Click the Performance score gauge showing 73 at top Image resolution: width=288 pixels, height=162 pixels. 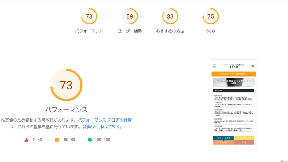pos(89,16)
